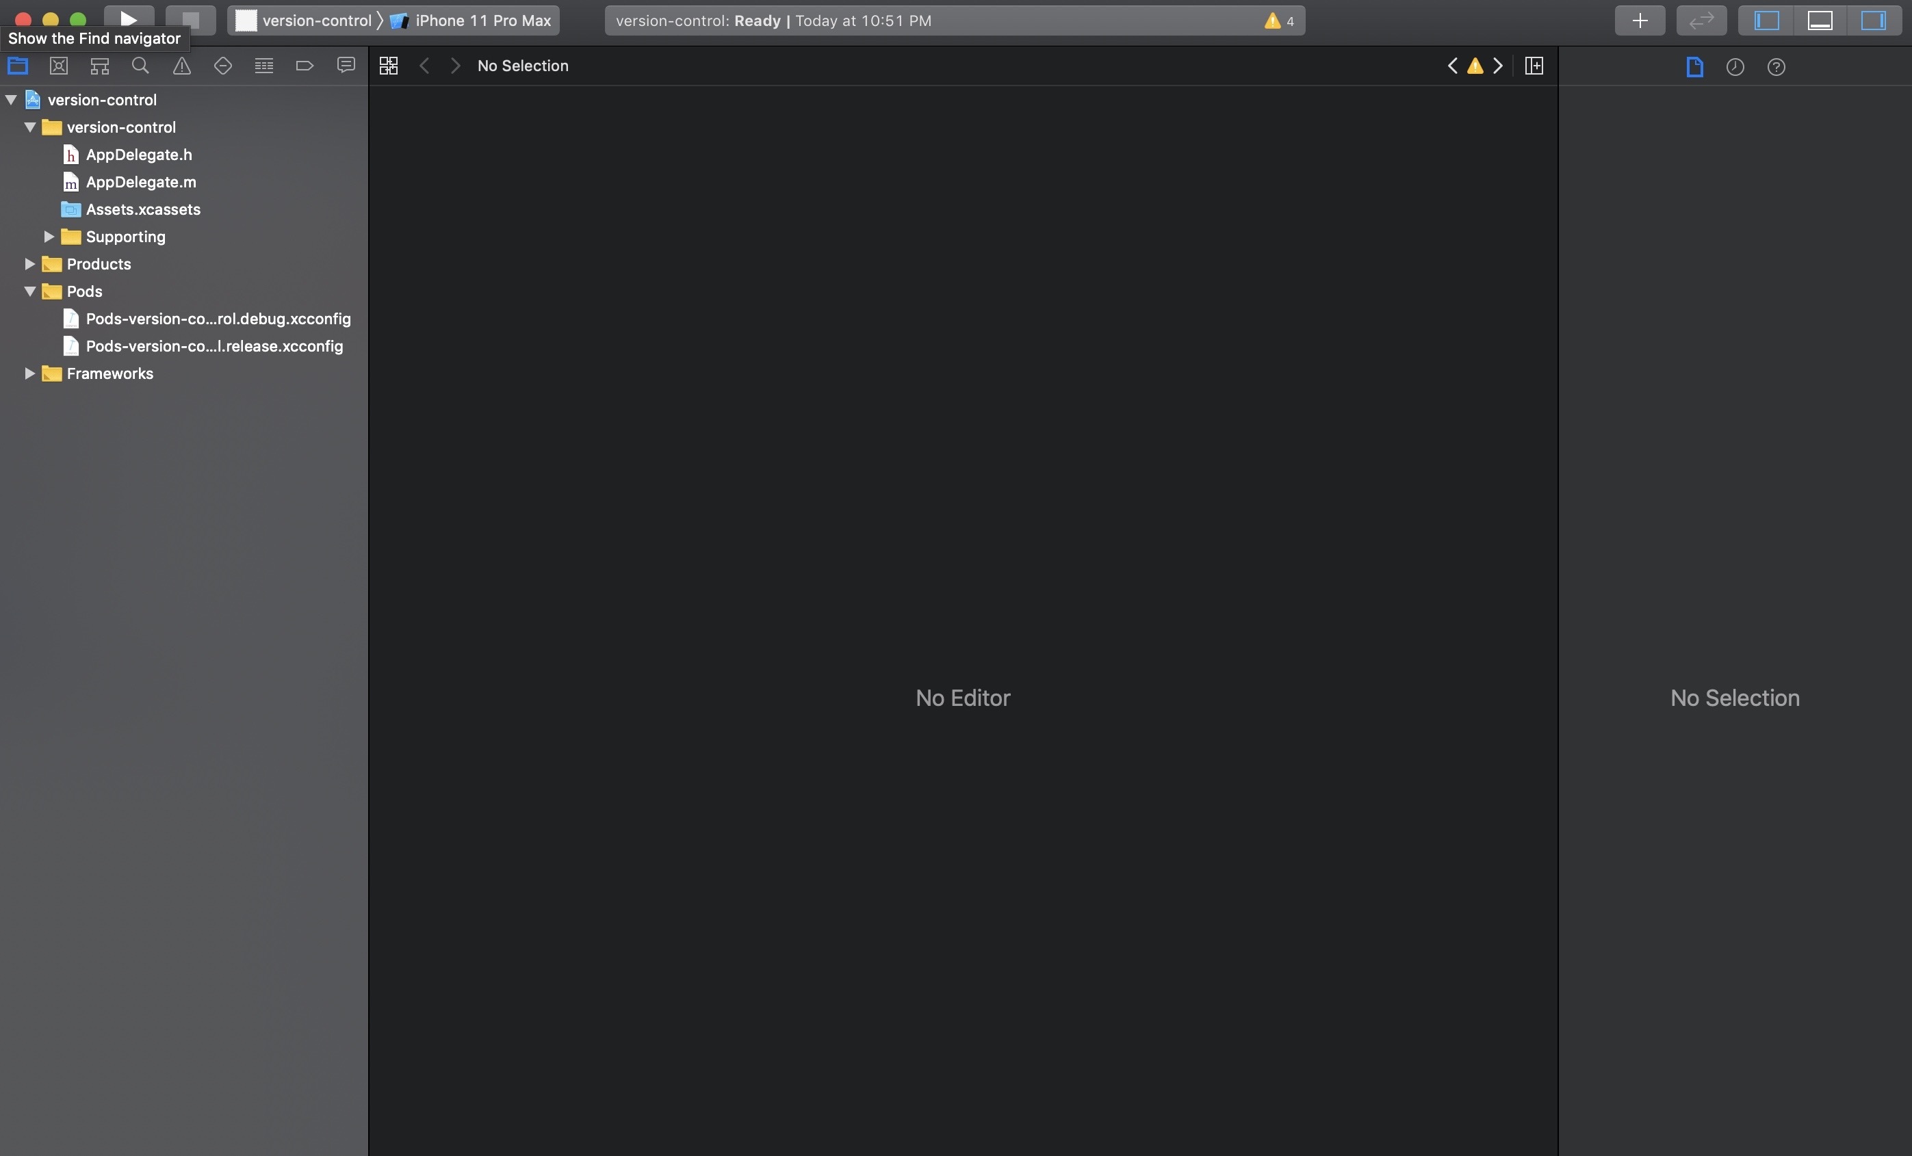Viewport: 1912px width, 1156px height.
Task: Open the Debug navigator
Action: 264,66
